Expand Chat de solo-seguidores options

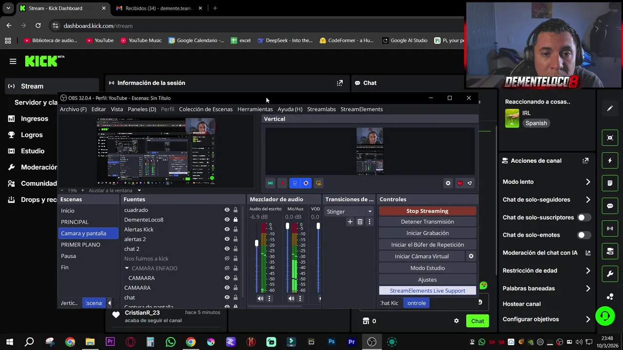(x=588, y=199)
